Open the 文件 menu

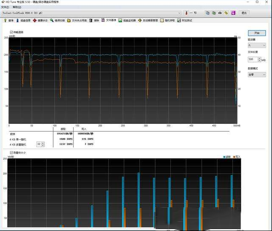click(5, 7)
